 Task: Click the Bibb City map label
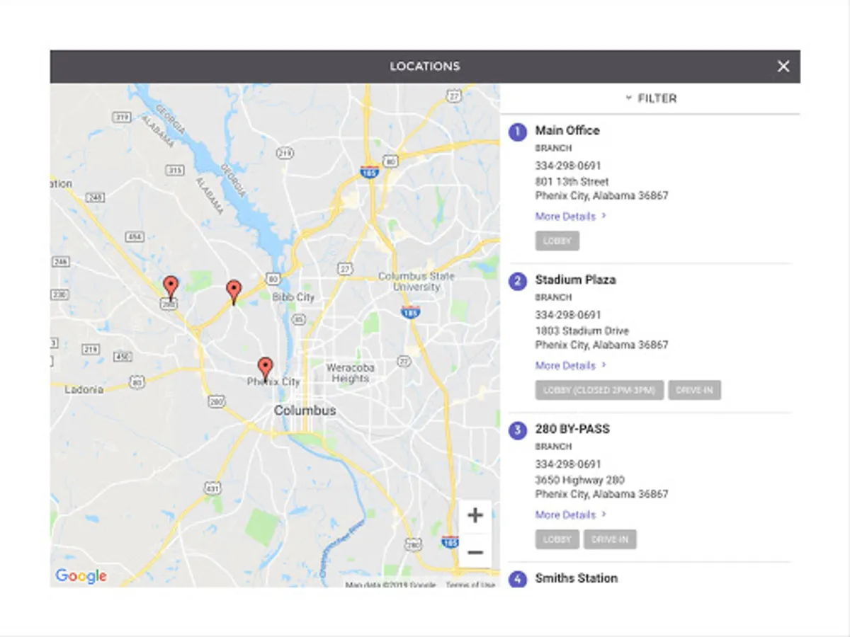pos(293,297)
